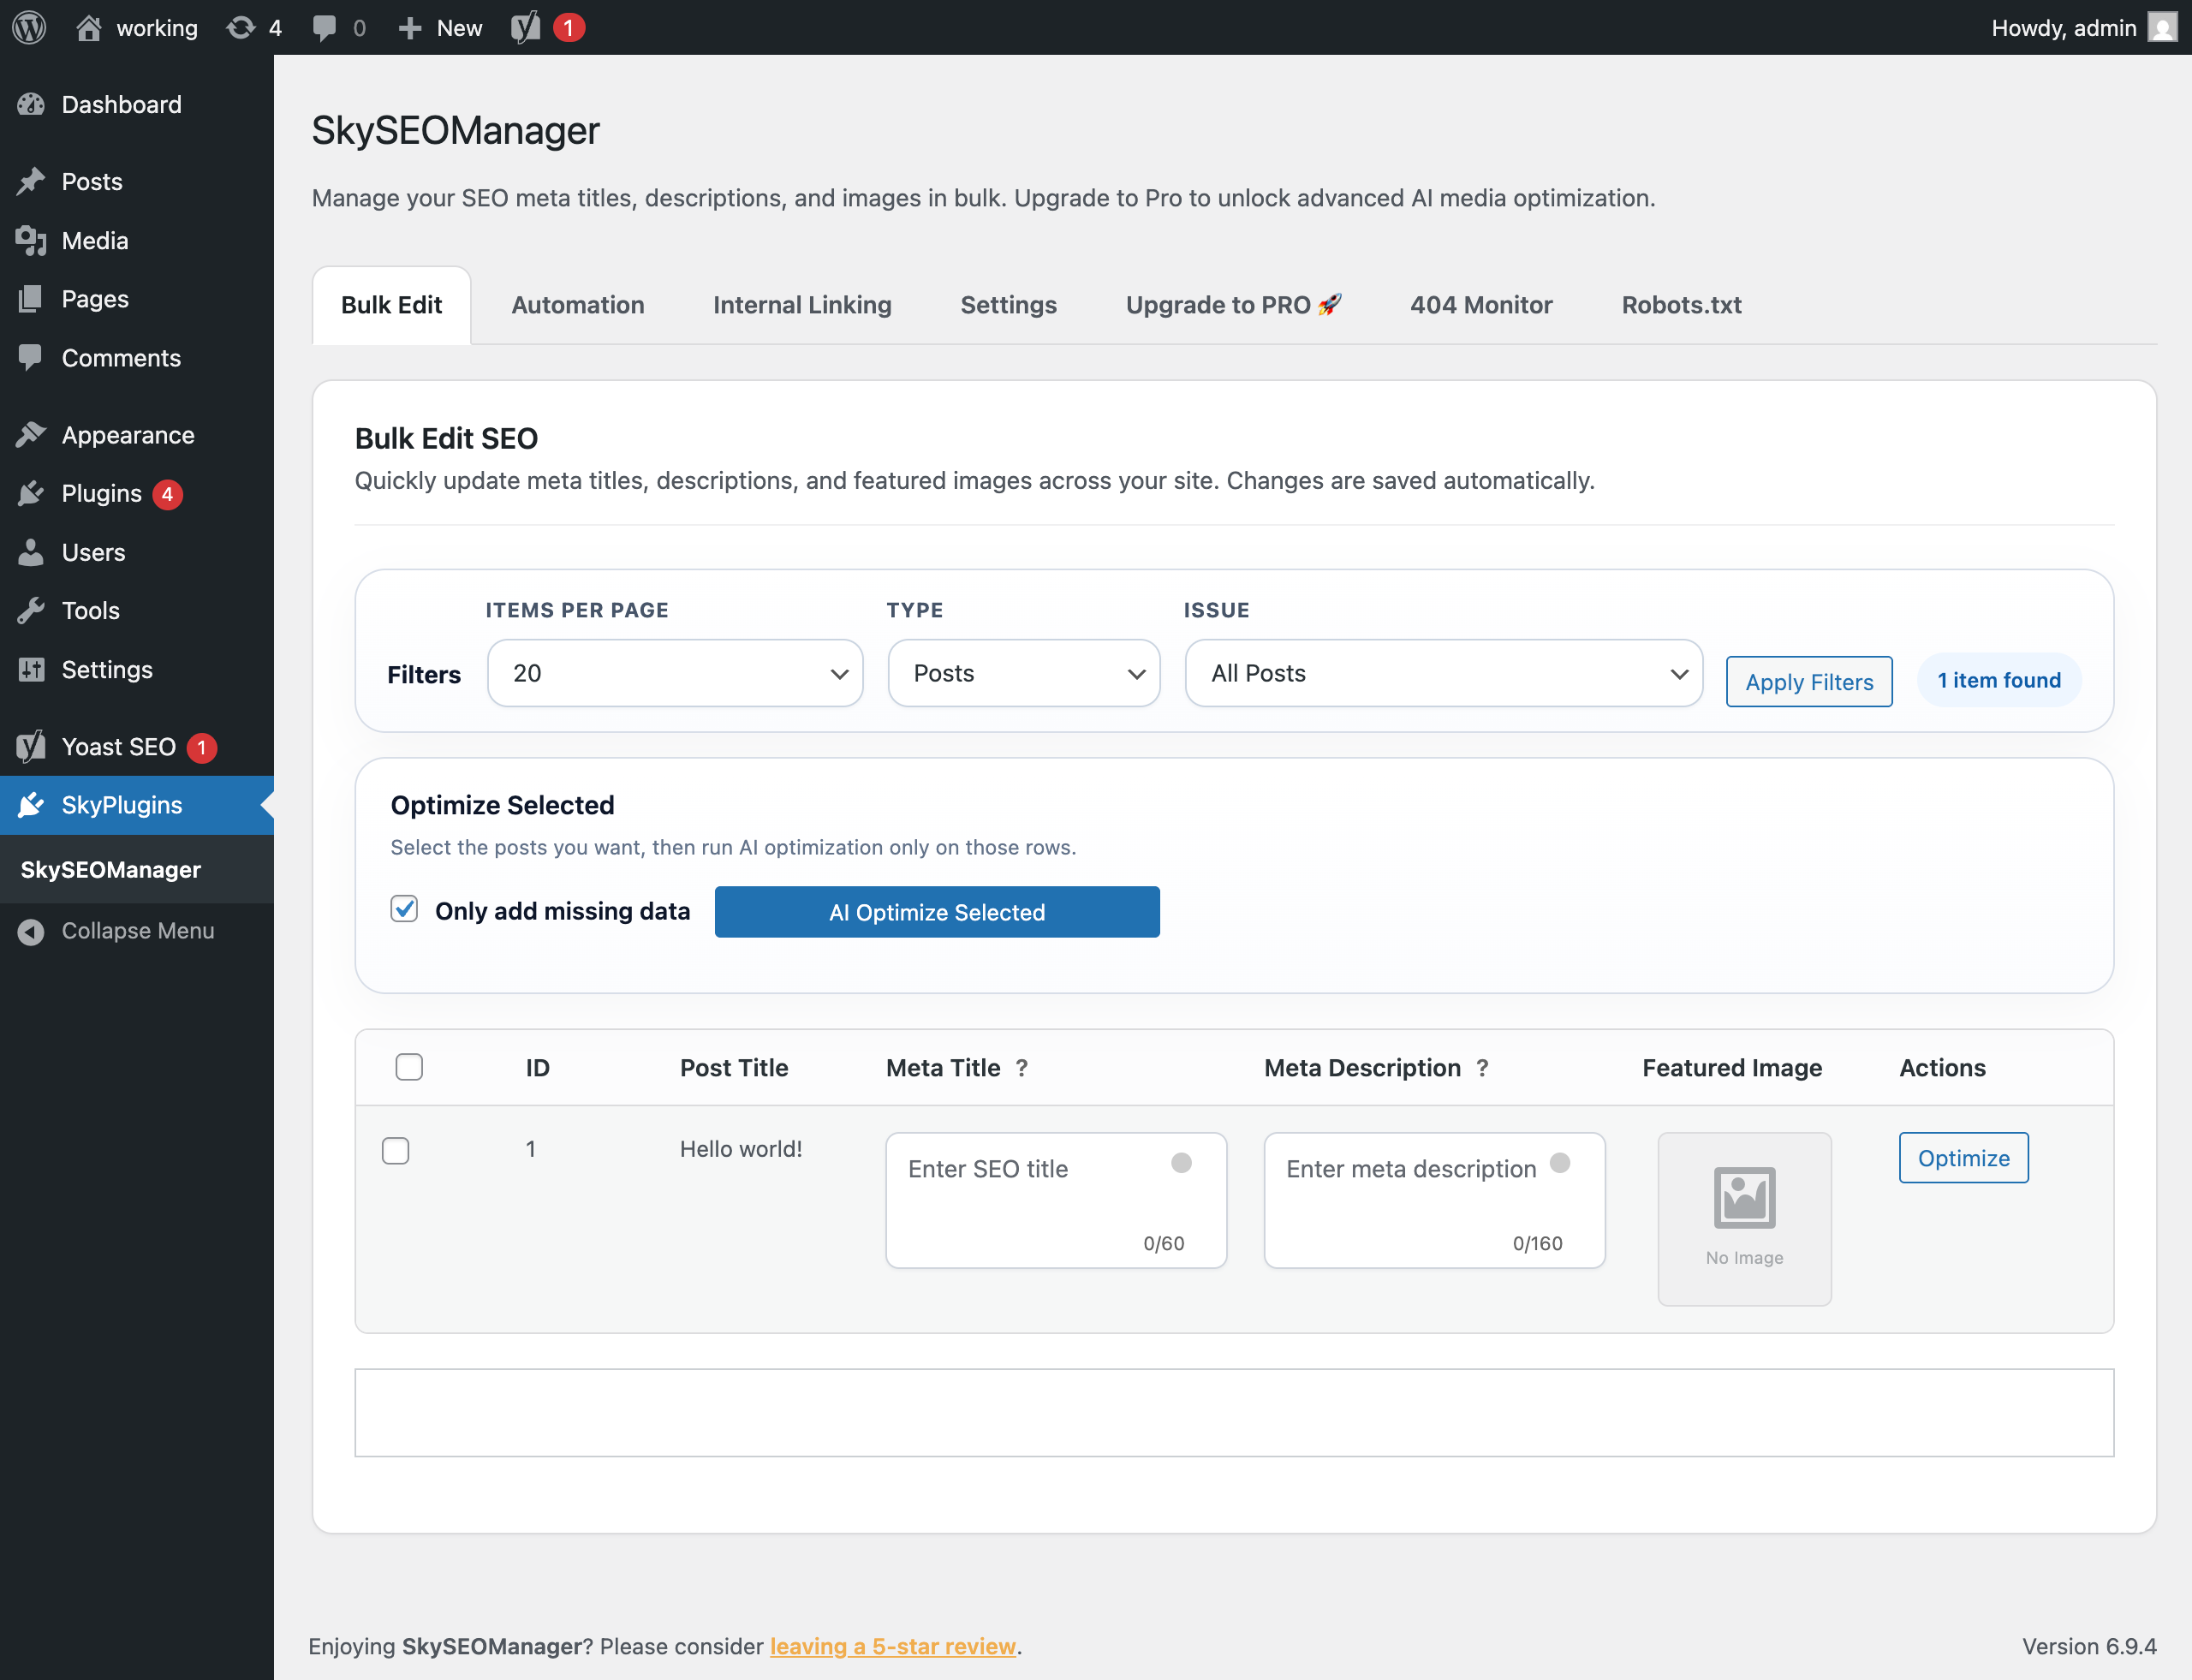
Task: Click the Tools wrench icon
Action: pos(31,610)
